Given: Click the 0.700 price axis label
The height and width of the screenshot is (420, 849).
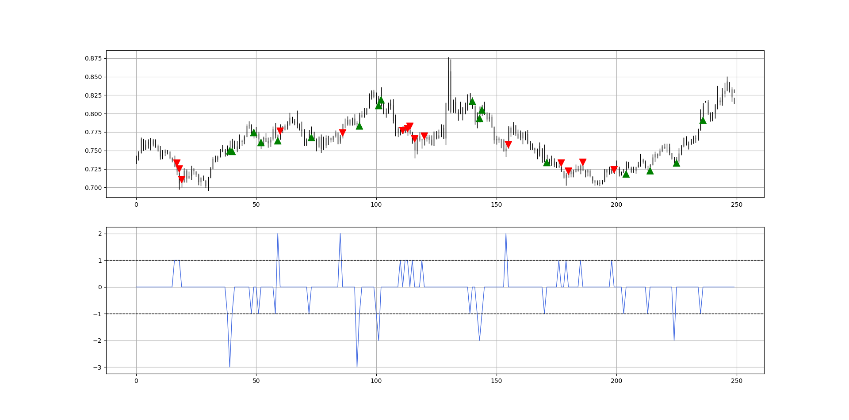Looking at the screenshot, I should pyautogui.click(x=93, y=188).
